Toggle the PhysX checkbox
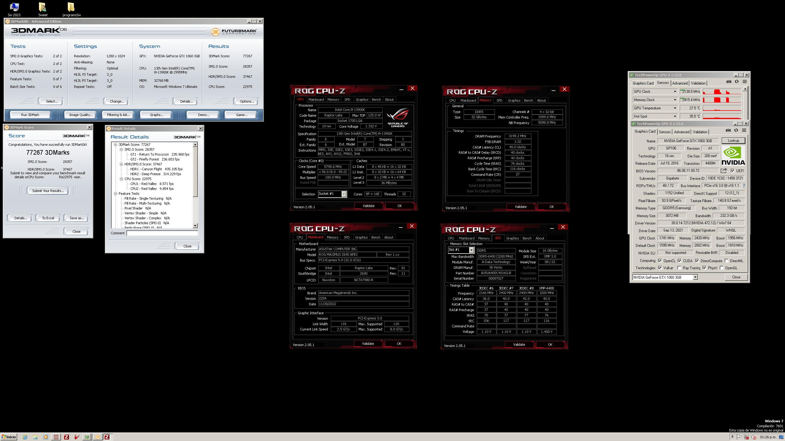This screenshot has height=441, width=785. pos(704,268)
